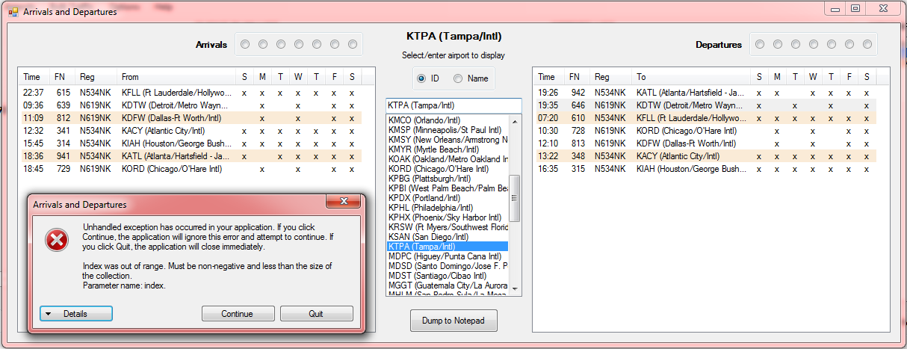
Task: Select the first Departures day radio button
Action: point(760,44)
